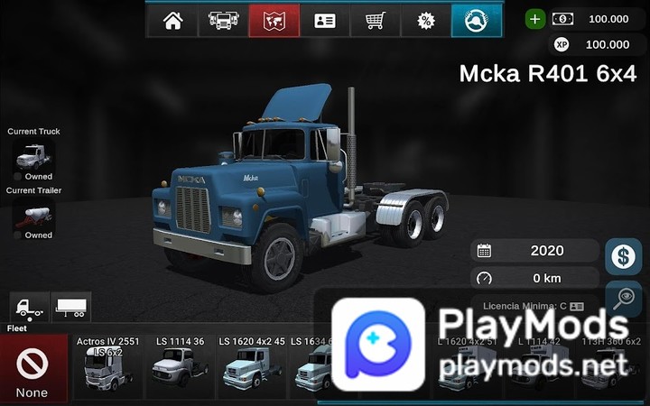650x406 pixels.
Task: Click the 0 km mileage value
Action: [x=547, y=278]
